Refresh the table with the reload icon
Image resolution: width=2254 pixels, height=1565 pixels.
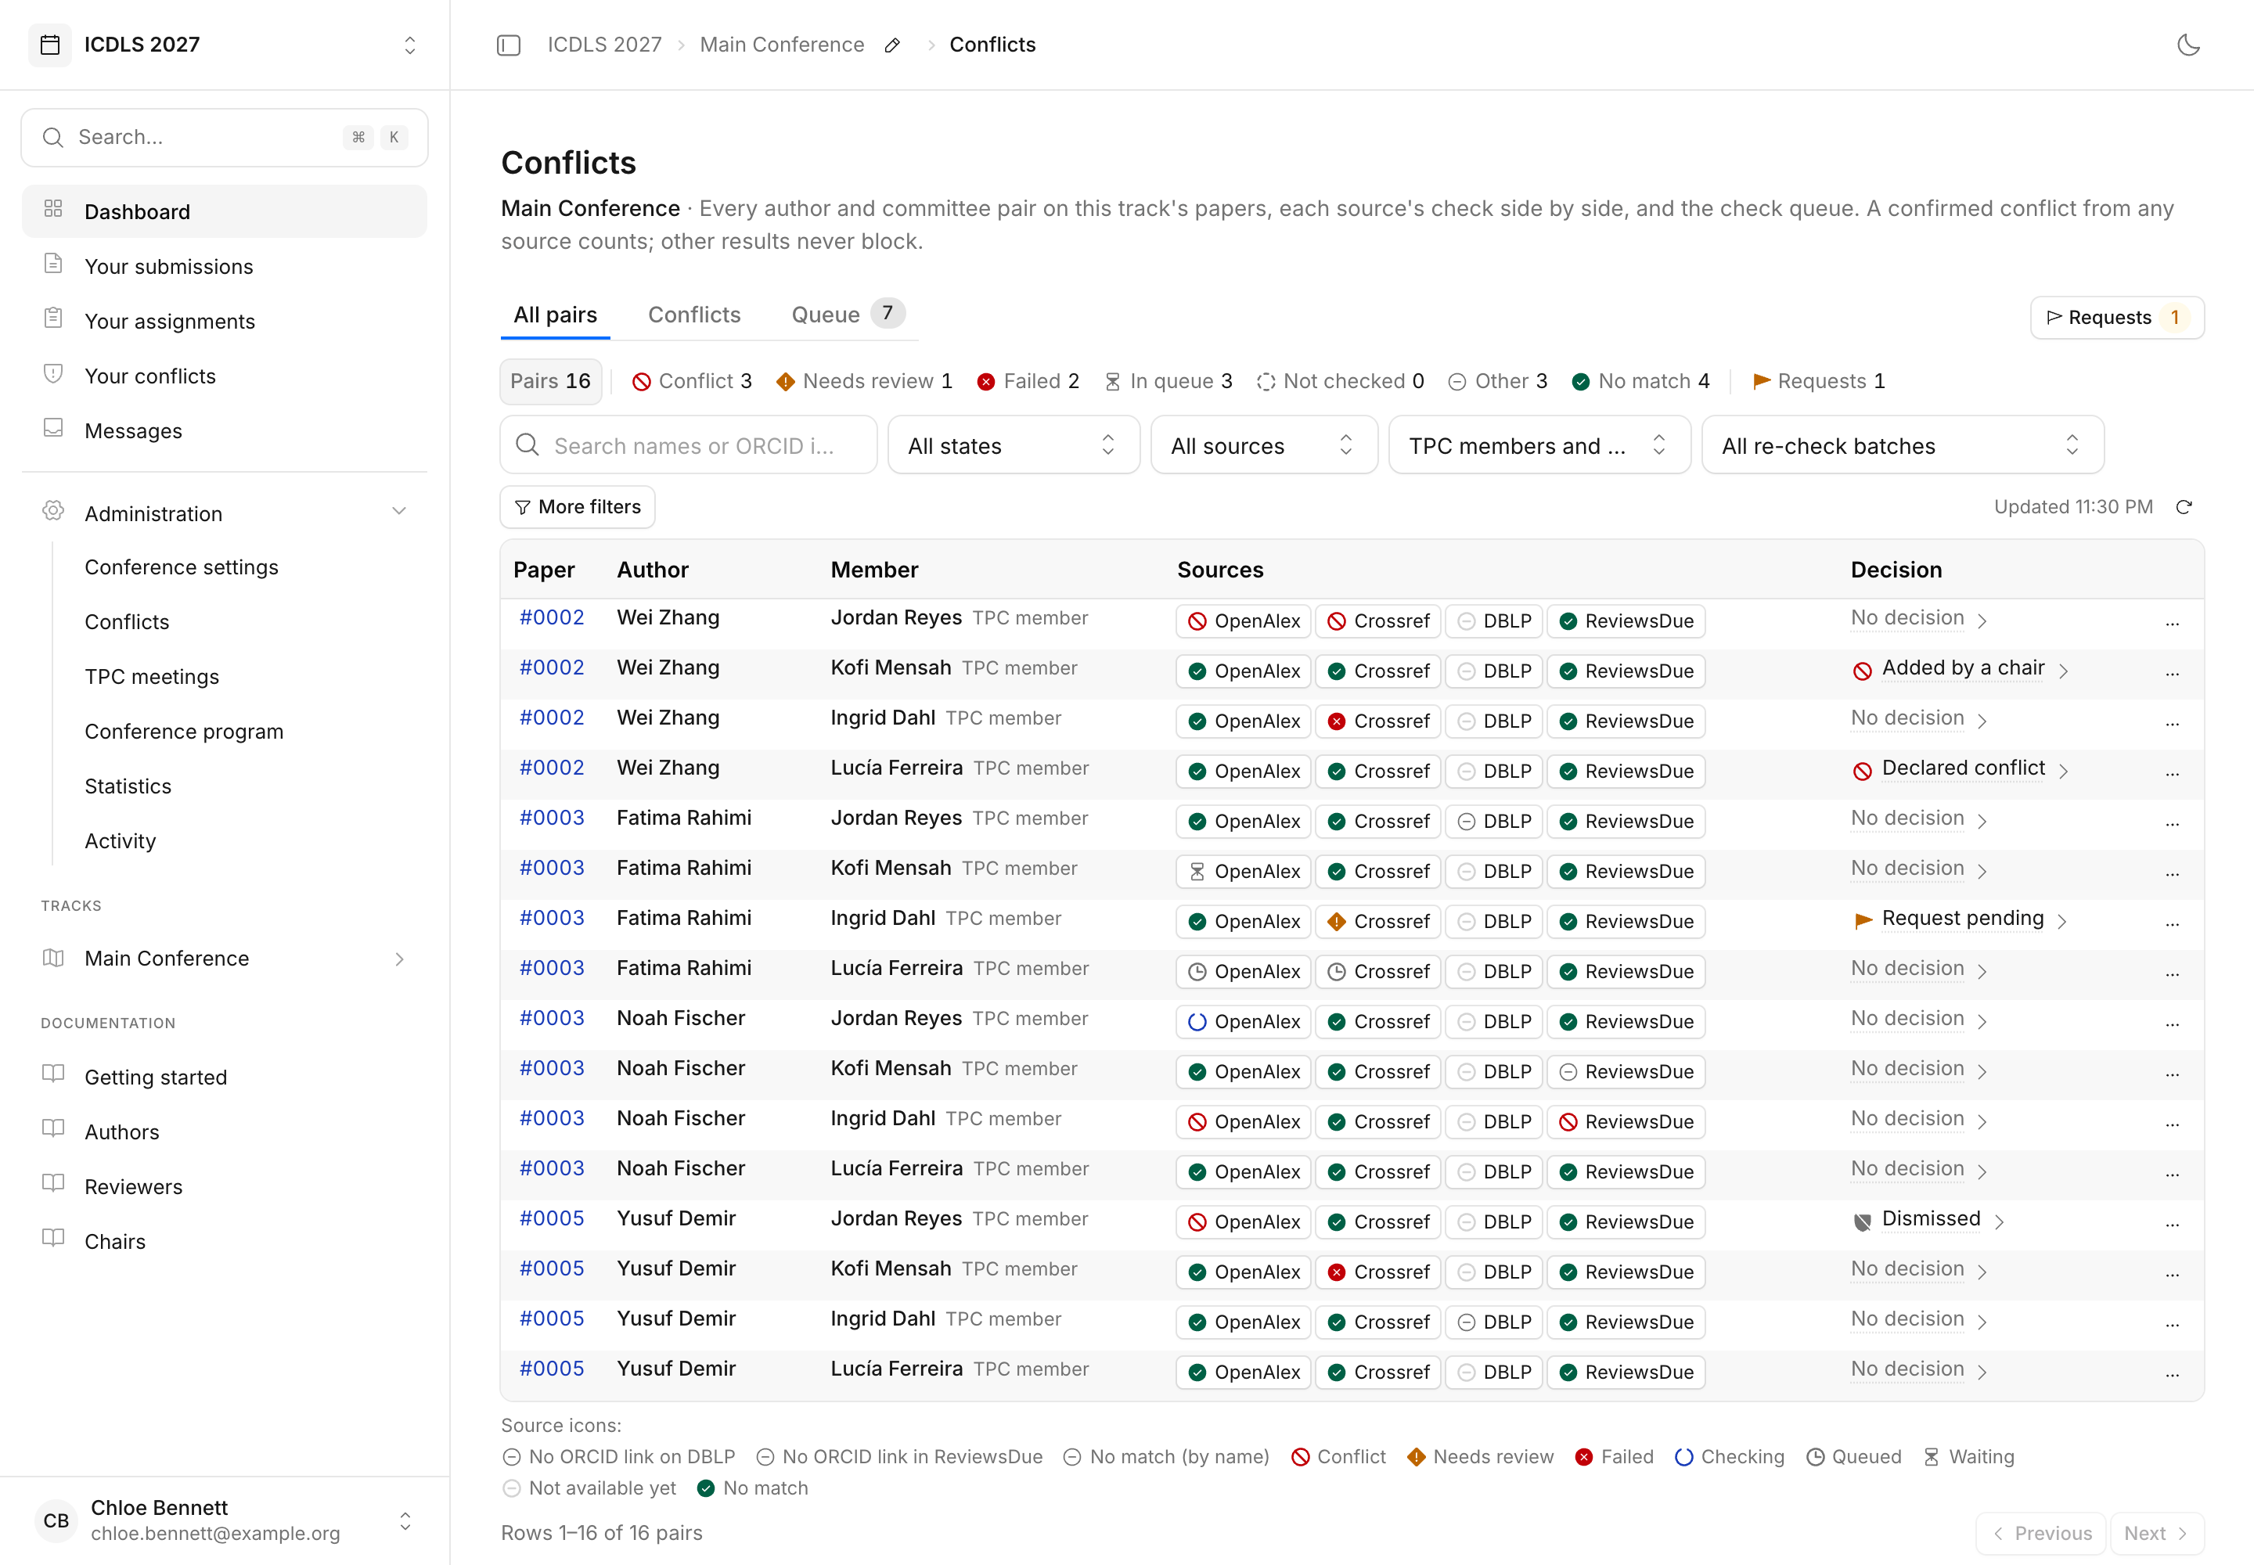(x=2184, y=507)
